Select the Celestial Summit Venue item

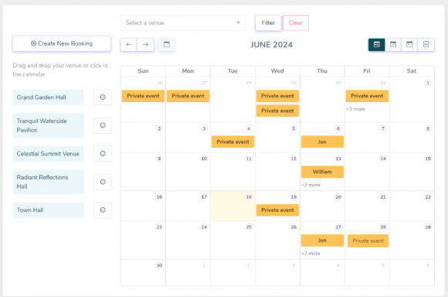point(49,154)
